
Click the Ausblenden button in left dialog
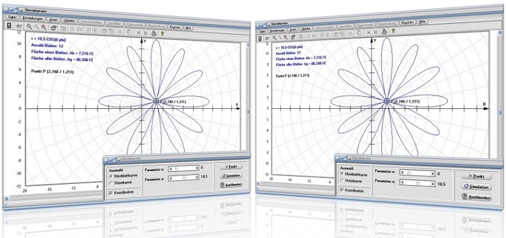(x=231, y=185)
